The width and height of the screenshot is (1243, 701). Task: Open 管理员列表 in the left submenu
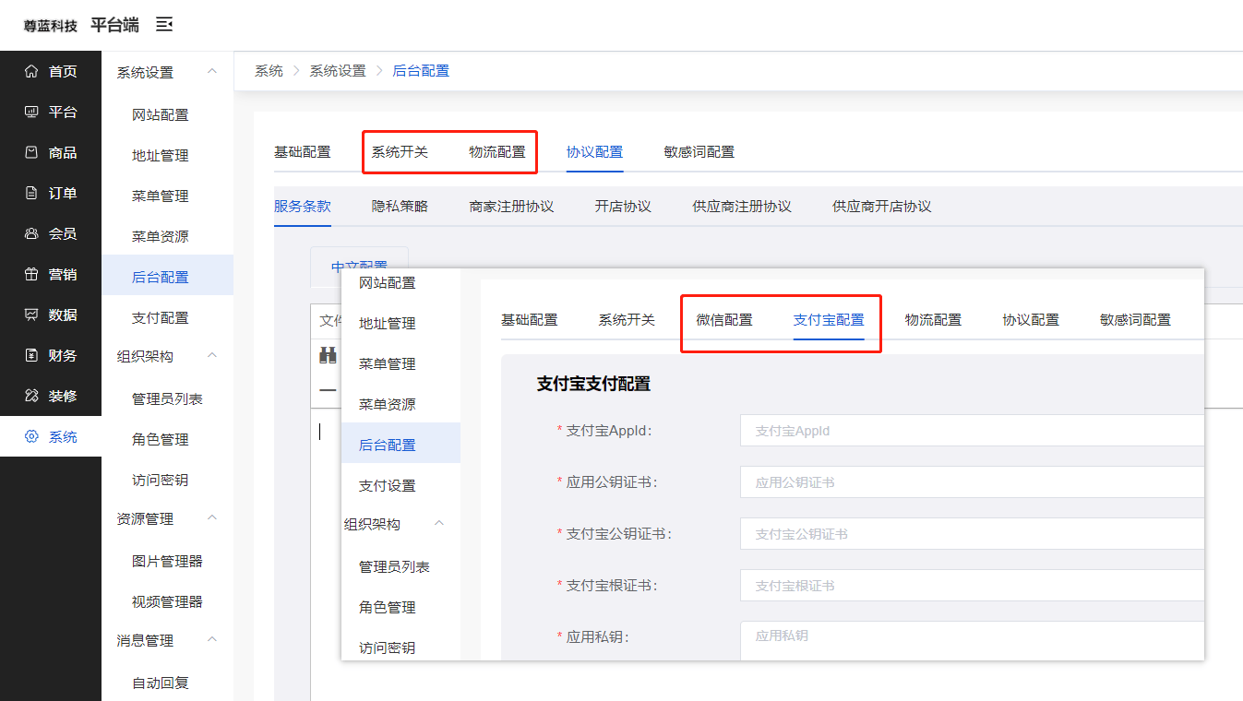[x=167, y=399]
